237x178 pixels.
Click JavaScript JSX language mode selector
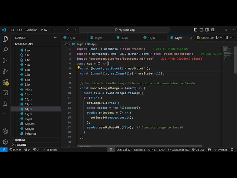pos(178,150)
